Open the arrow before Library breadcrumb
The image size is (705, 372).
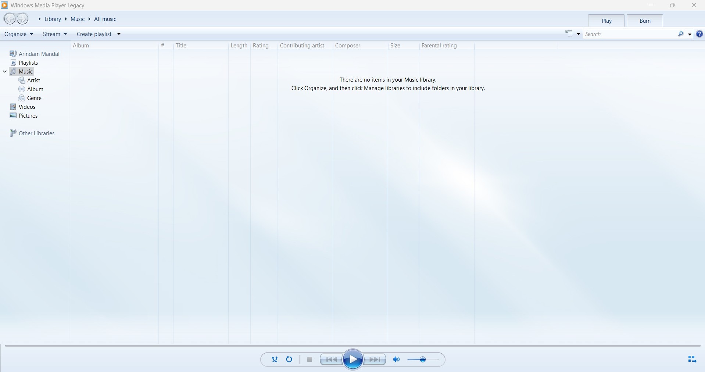(x=40, y=19)
